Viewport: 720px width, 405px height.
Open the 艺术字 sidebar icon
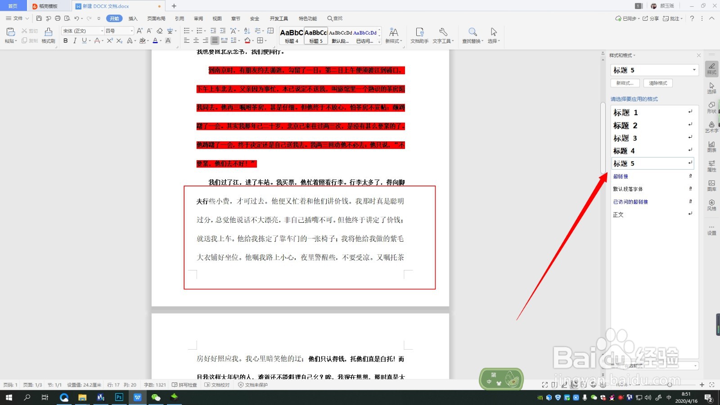coord(711,127)
